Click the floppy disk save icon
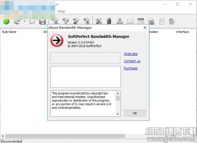 coord(42,22)
